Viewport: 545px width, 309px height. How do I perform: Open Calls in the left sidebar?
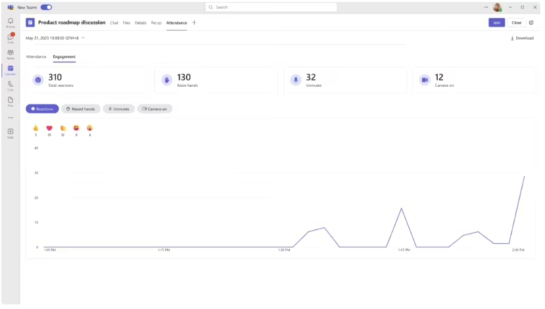pos(11,85)
